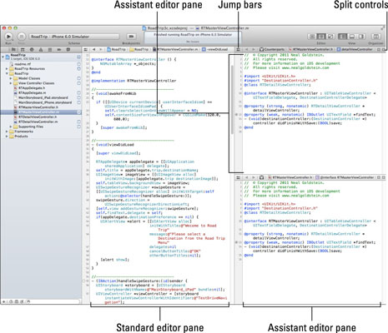Select the Project navigator folder icon
The width and height of the screenshot is (388, 333).
[13, 49]
